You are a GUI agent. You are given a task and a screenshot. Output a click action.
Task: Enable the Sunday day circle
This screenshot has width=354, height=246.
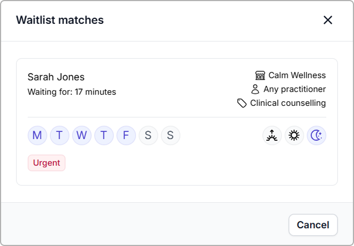(x=170, y=135)
